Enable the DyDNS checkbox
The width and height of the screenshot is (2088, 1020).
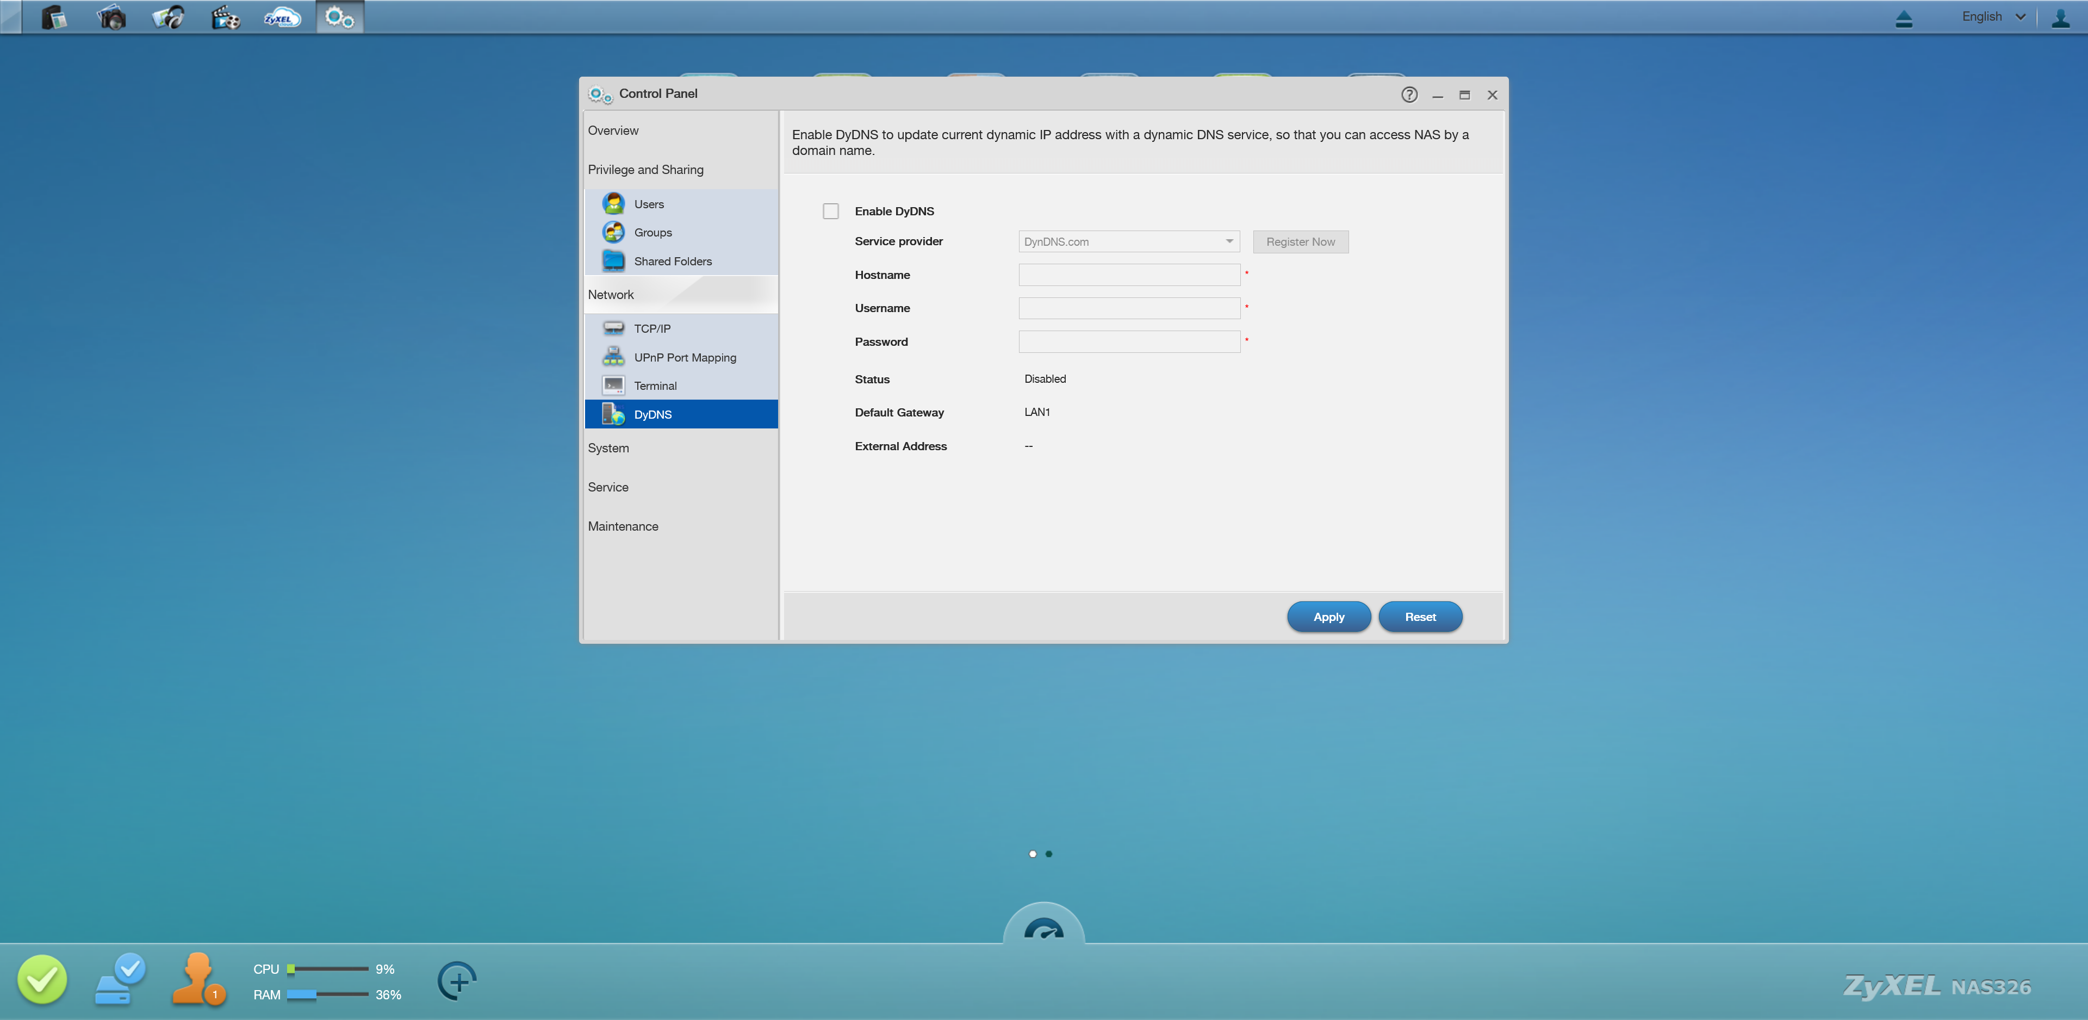831,212
